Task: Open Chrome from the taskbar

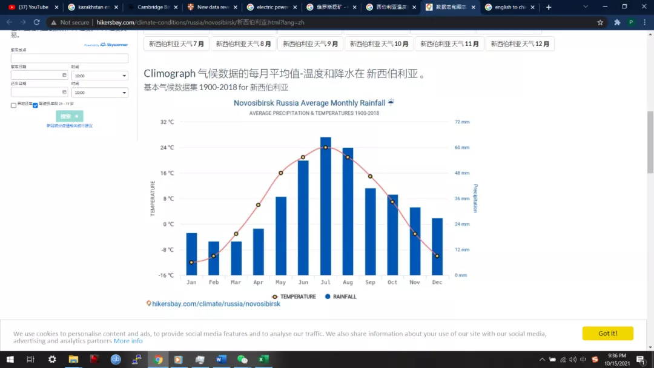Action: [x=158, y=360]
